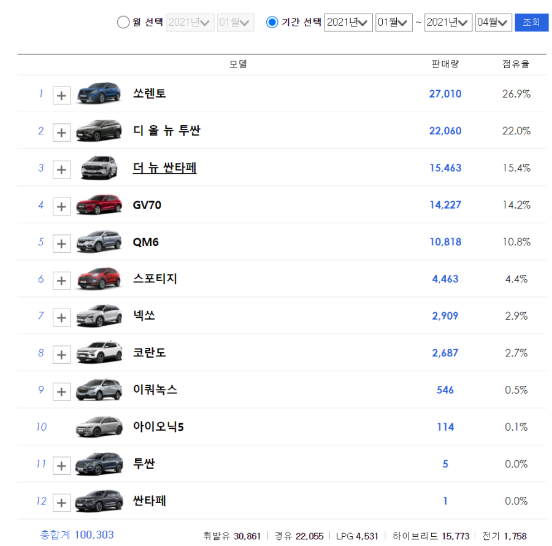Image resolution: width=552 pixels, height=546 pixels.
Task: Click the 더 뉴 싼타페 car image
Action: (x=99, y=167)
